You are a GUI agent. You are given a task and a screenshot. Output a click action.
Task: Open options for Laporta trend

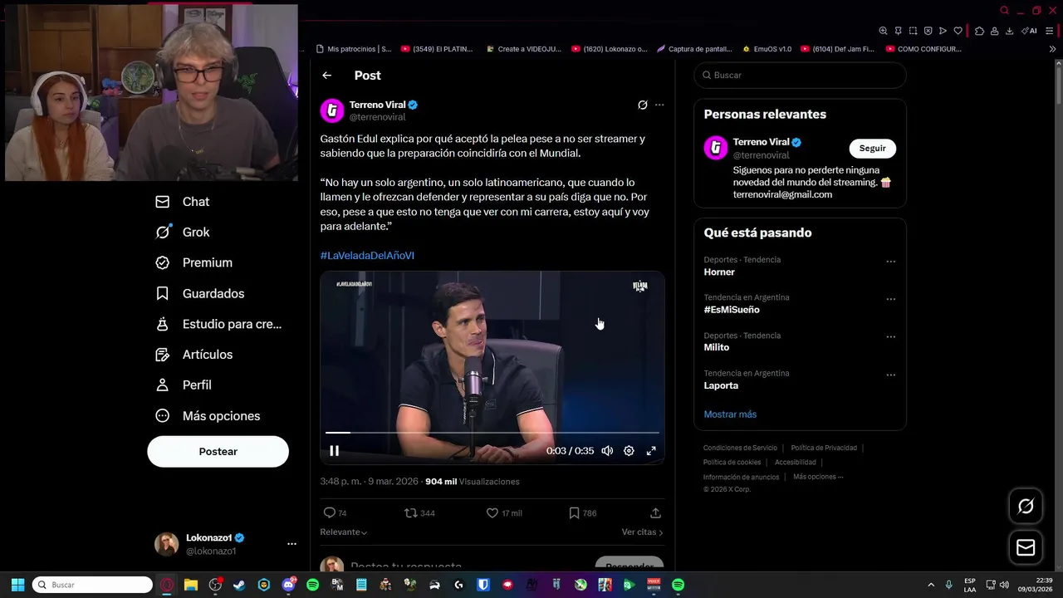coord(890,375)
